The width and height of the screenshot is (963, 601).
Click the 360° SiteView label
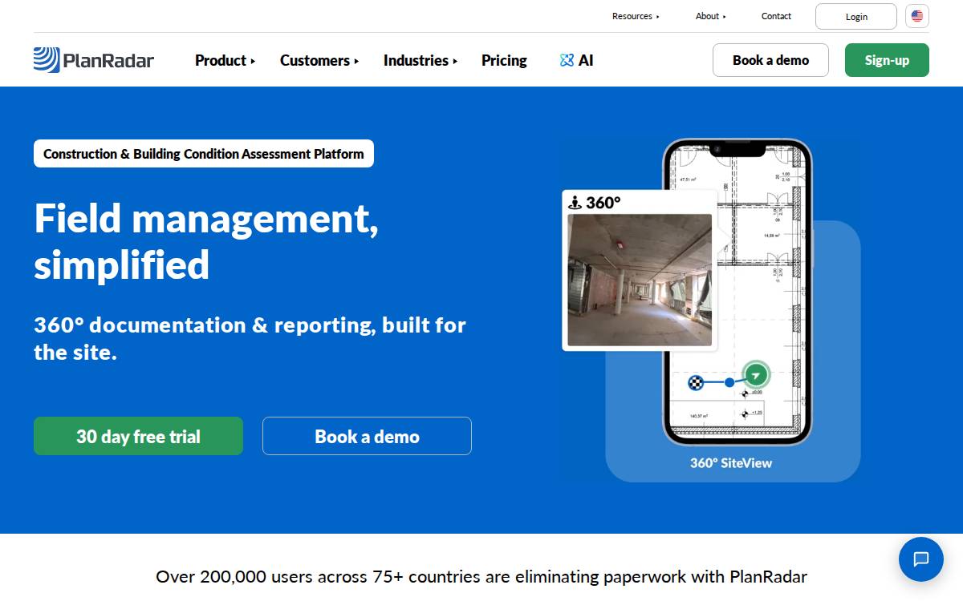click(x=731, y=463)
